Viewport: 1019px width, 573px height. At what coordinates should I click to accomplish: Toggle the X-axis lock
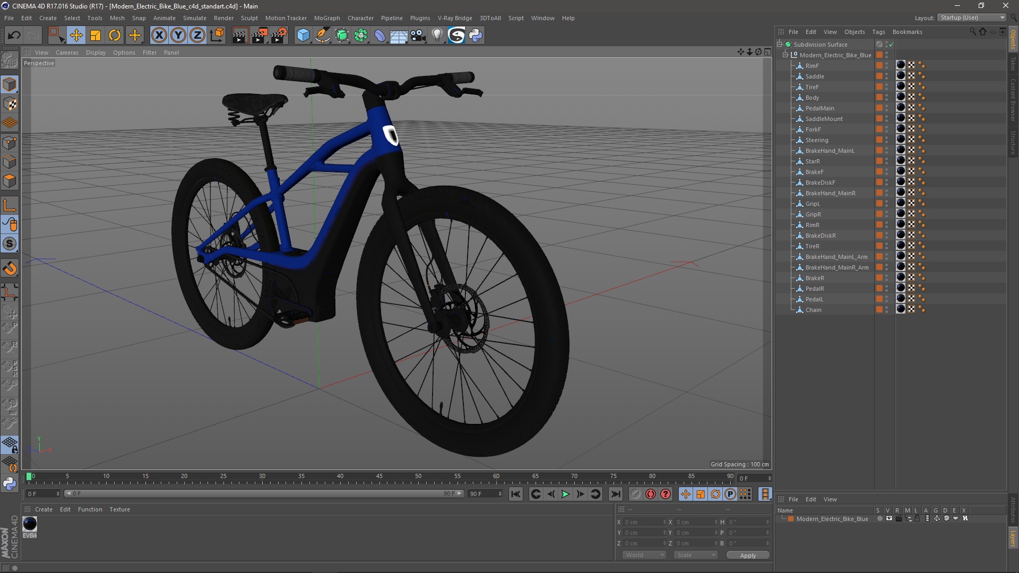(x=159, y=36)
